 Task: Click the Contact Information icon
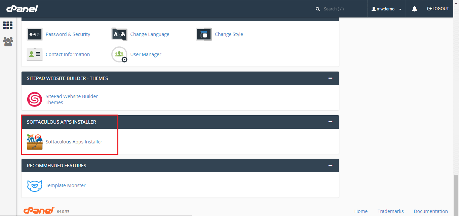pos(35,54)
